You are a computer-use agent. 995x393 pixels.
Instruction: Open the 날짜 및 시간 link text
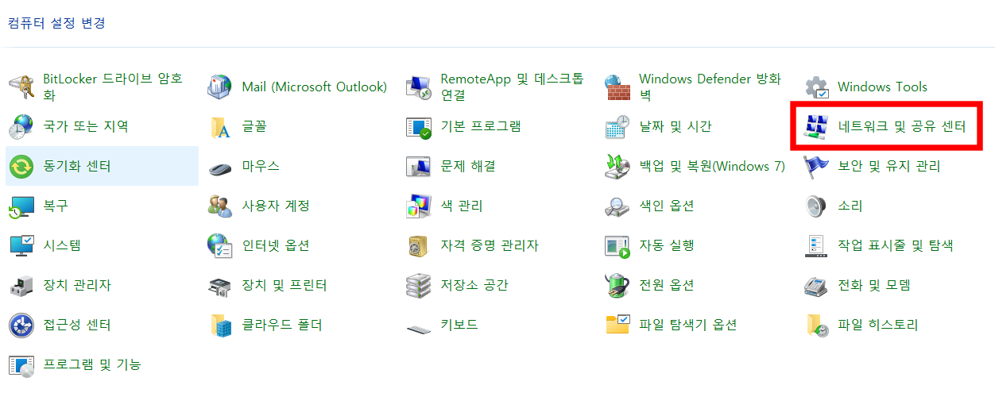(676, 126)
